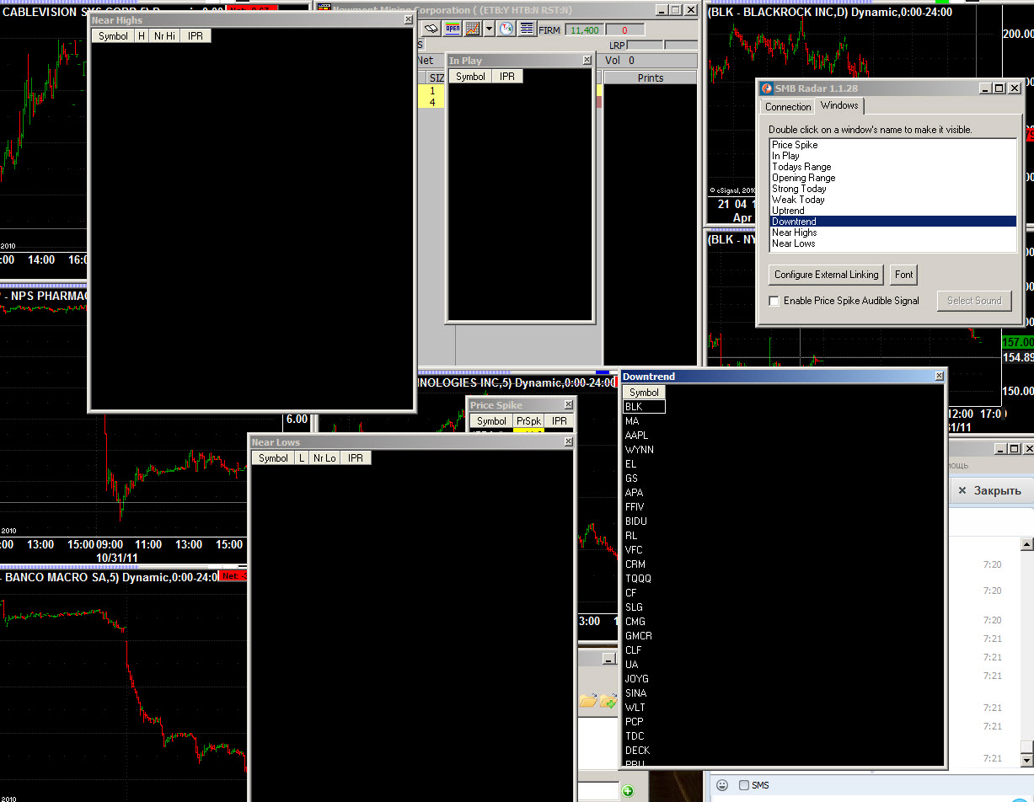Click the green plus icon at bottom
Image resolution: width=1034 pixels, height=802 pixels.
628,791
